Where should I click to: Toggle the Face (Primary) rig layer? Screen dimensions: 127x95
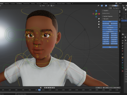pyautogui.click(x=106, y=23)
